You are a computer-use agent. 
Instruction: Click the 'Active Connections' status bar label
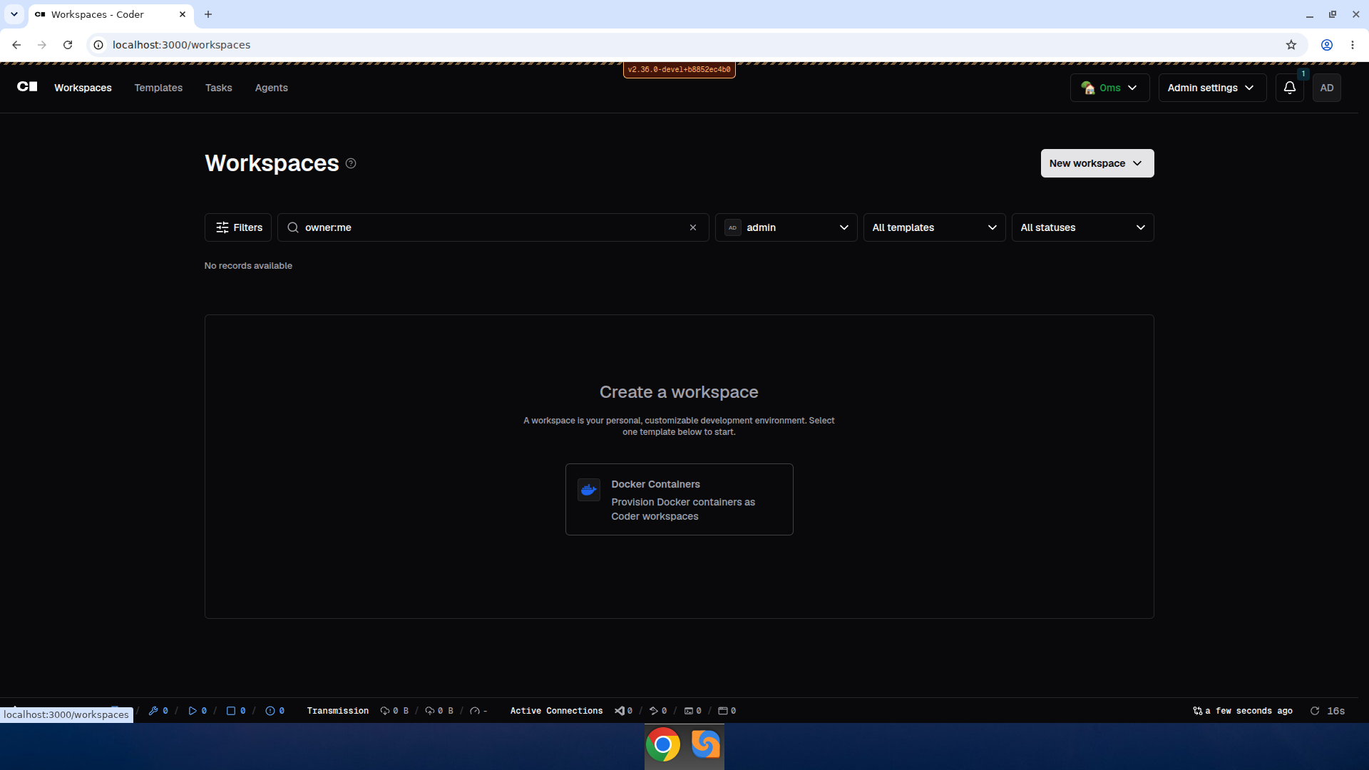[x=556, y=711]
